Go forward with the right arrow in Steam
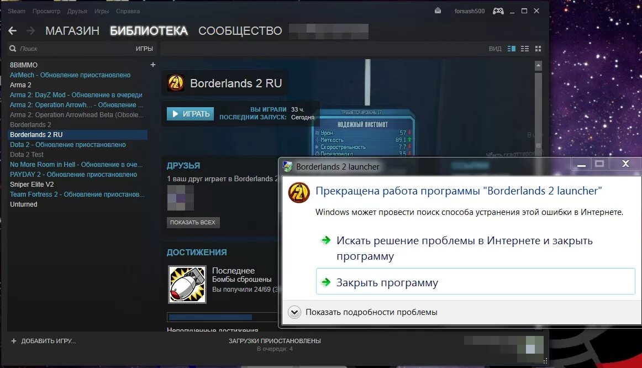This screenshot has width=642, height=368. click(x=31, y=31)
